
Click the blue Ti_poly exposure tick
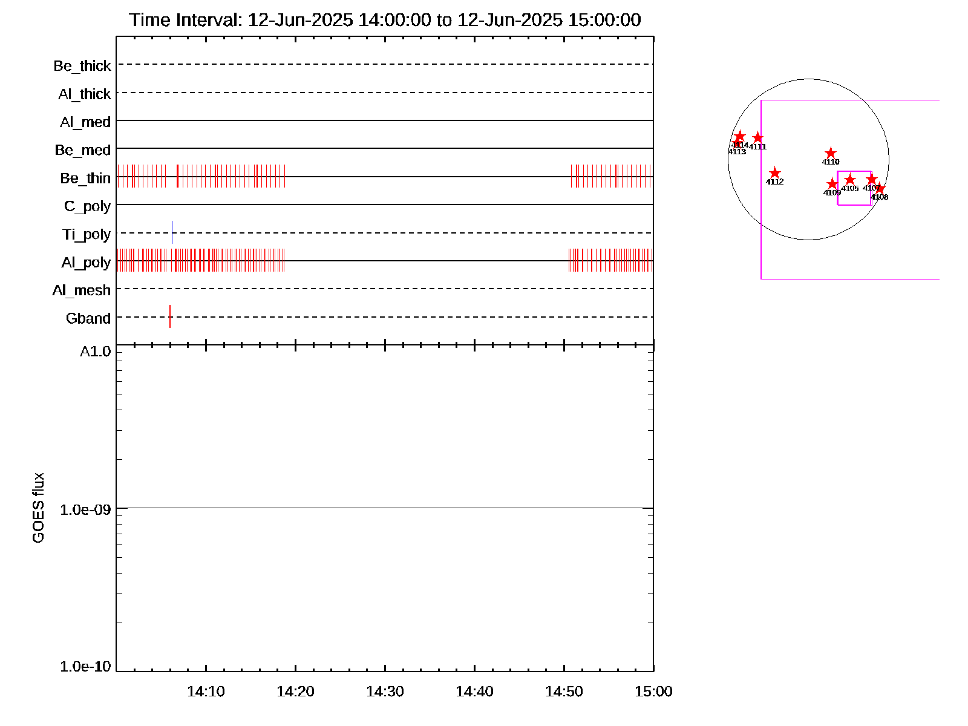[172, 232]
